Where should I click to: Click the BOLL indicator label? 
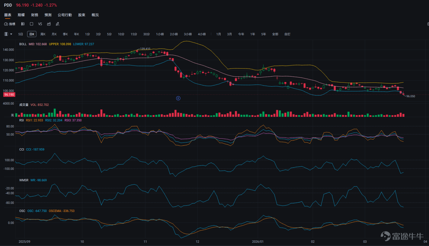point(23,44)
